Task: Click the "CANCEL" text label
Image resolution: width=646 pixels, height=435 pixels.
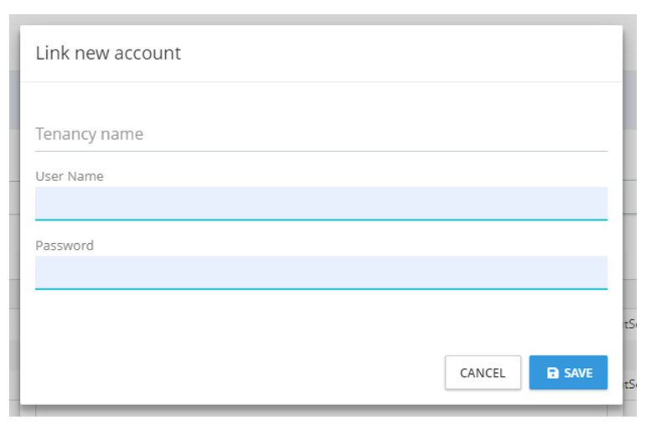Action: (483, 373)
